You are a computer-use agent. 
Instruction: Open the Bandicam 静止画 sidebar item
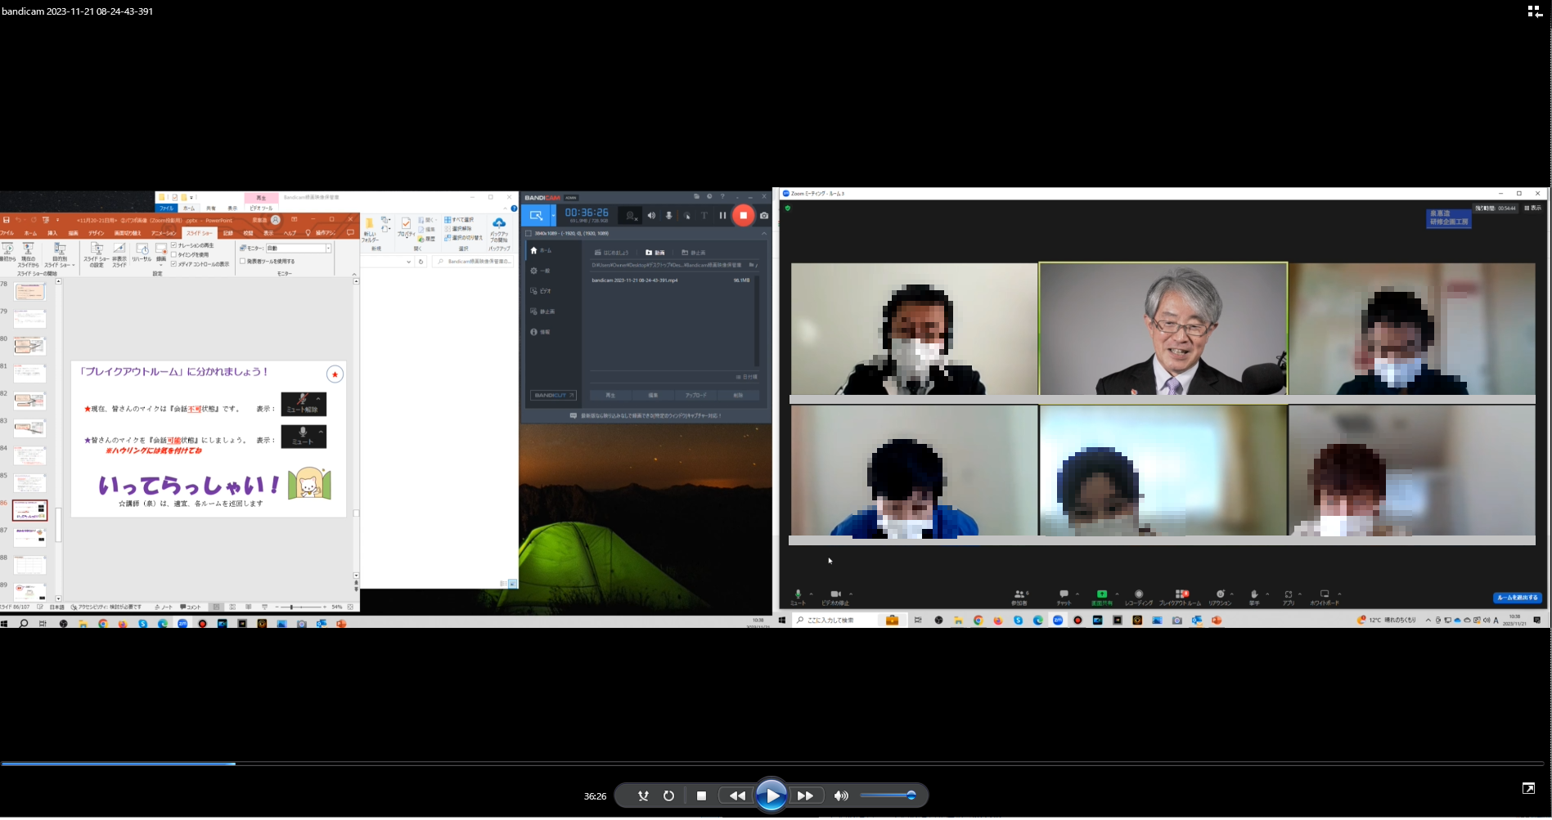(542, 311)
